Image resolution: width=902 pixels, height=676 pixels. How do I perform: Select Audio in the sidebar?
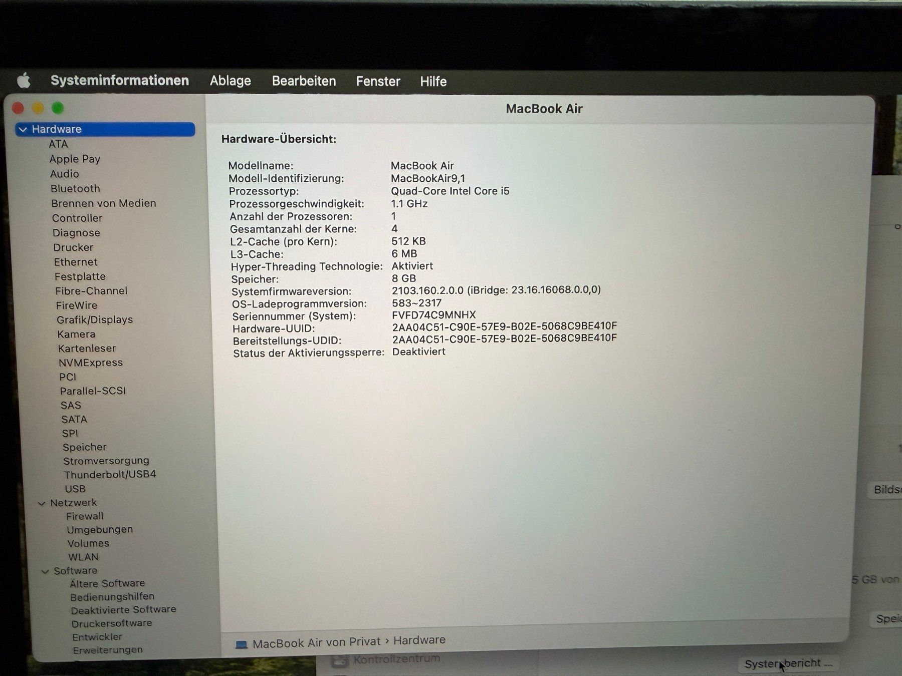pyautogui.click(x=64, y=174)
